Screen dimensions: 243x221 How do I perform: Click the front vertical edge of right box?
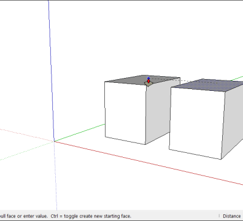(x=223, y=125)
